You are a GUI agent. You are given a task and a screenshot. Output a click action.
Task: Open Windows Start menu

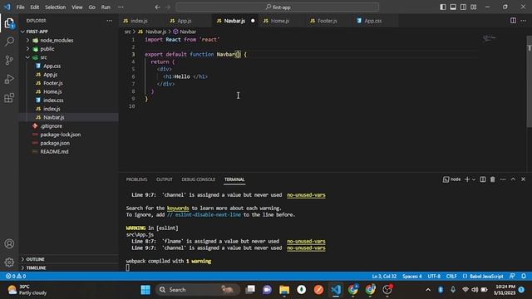pyautogui.click(x=145, y=290)
